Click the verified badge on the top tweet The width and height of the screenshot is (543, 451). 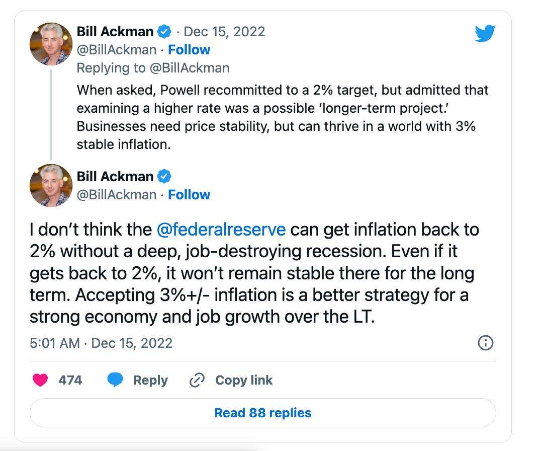[164, 32]
